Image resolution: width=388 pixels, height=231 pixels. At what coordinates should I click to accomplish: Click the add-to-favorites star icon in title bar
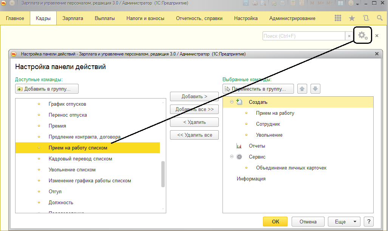[274, 3]
